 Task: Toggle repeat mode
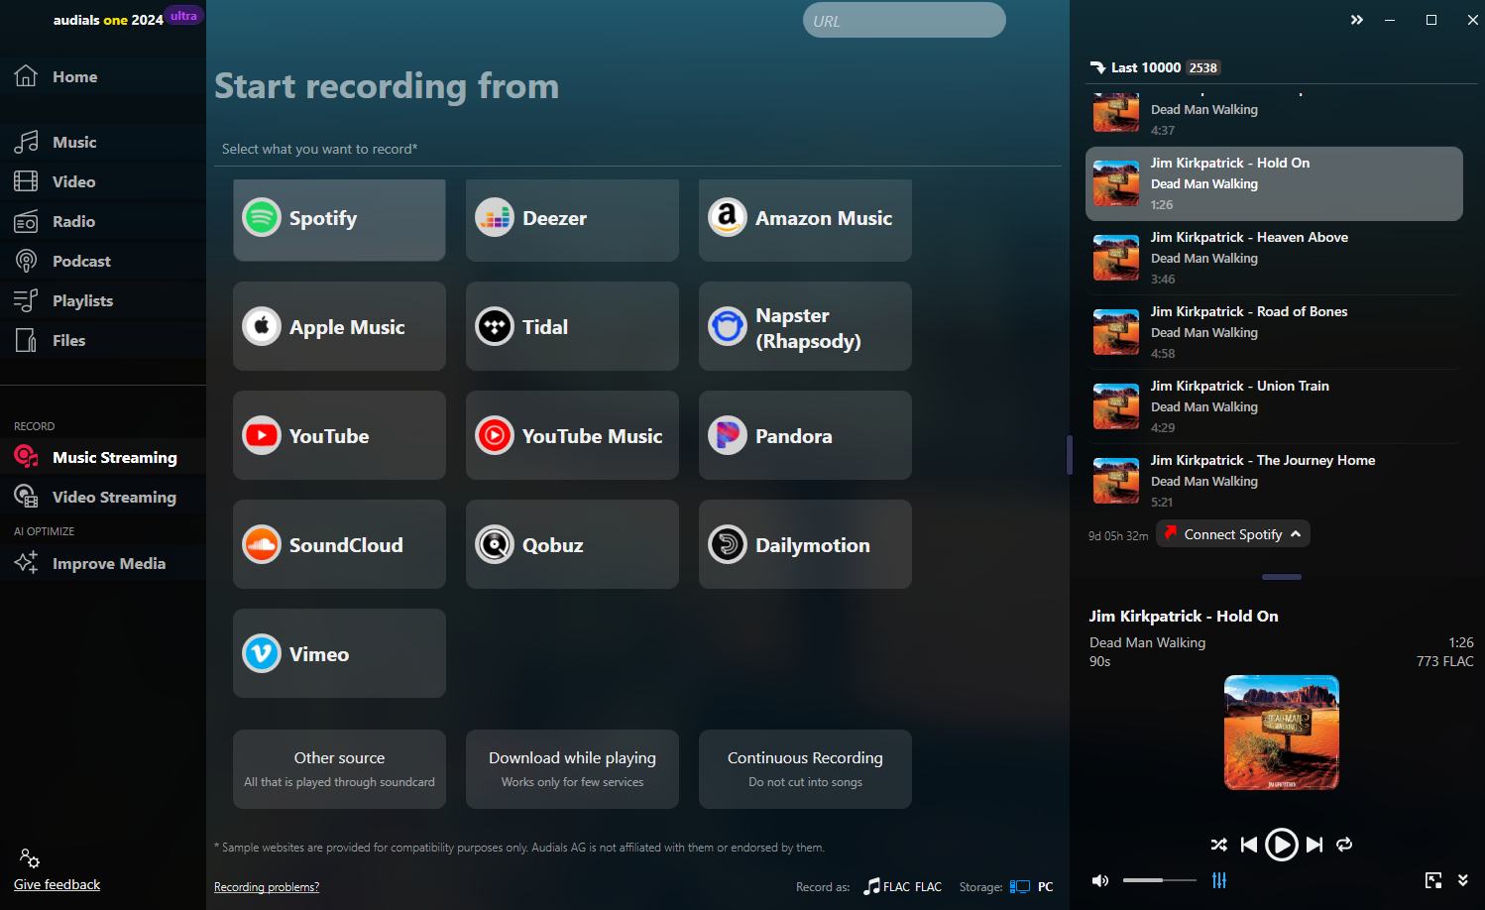tap(1344, 845)
